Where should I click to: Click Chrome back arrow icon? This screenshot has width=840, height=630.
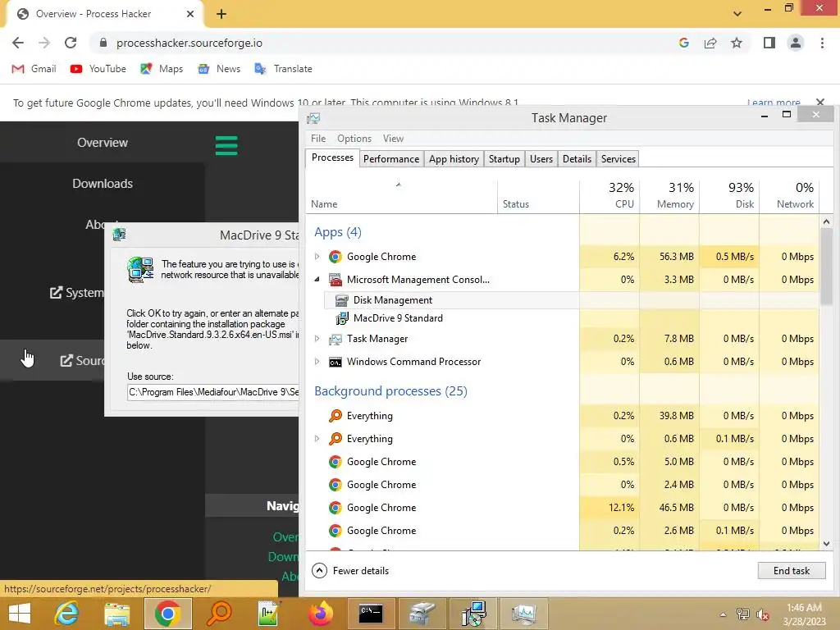point(18,43)
